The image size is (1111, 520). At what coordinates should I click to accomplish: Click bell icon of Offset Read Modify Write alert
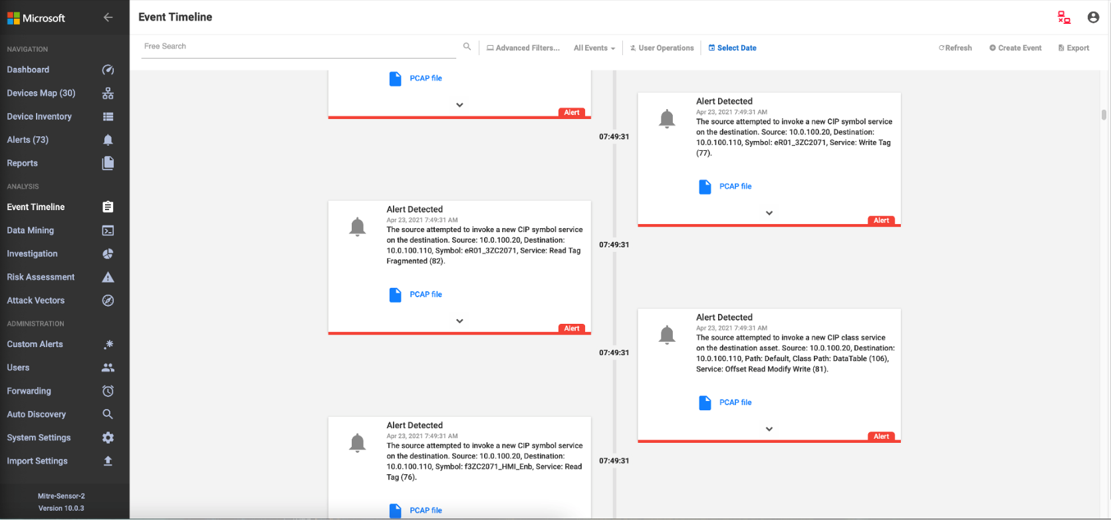click(667, 334)
